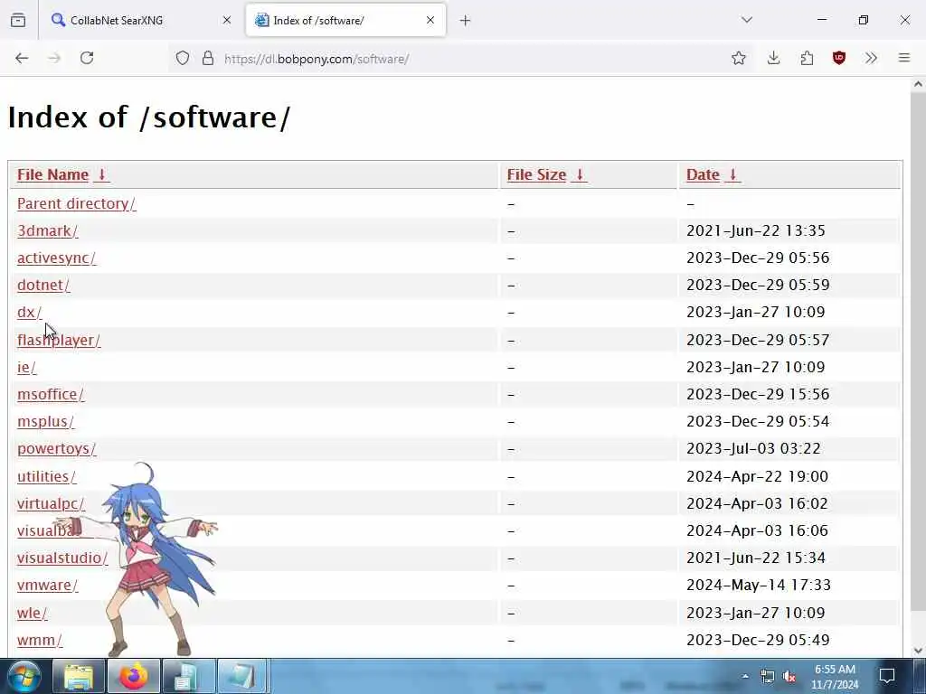Open the notepad taskbar icon
This screenshot has height=694, width=926.
[242, 676]
